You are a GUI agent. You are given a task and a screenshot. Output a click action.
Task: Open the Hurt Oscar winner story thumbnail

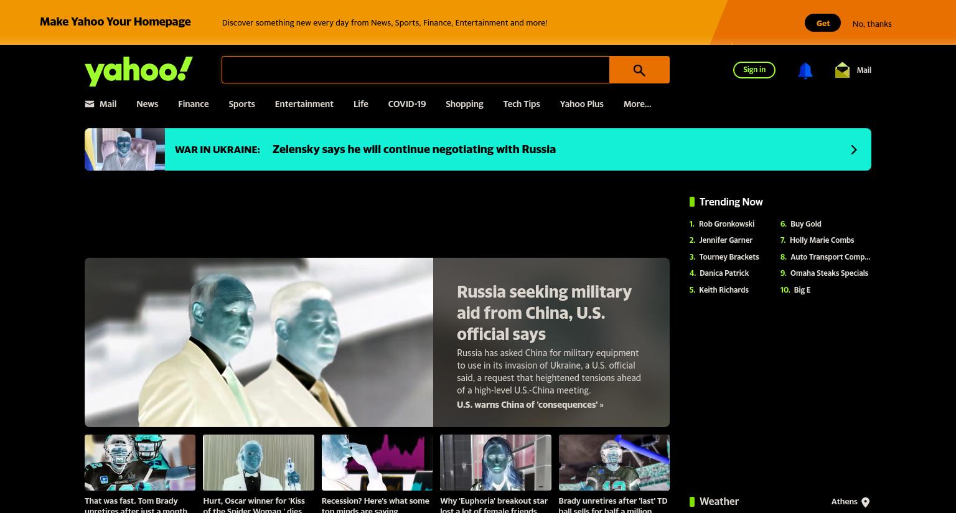coord(258,463)
